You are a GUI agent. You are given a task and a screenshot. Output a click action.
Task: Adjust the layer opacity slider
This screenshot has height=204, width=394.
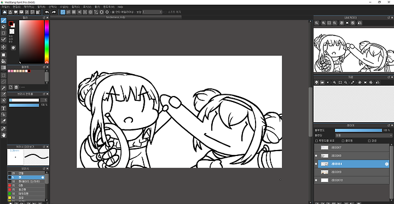pyautogui.click(x=358, y=130)
